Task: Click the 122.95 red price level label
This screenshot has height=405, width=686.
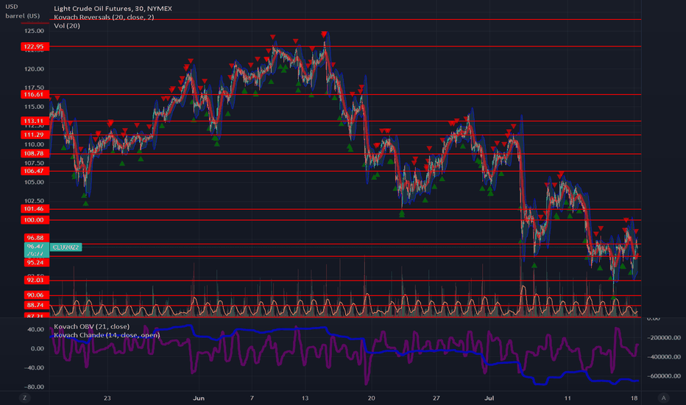Action: pyautogui.click(x=35, y=46)
